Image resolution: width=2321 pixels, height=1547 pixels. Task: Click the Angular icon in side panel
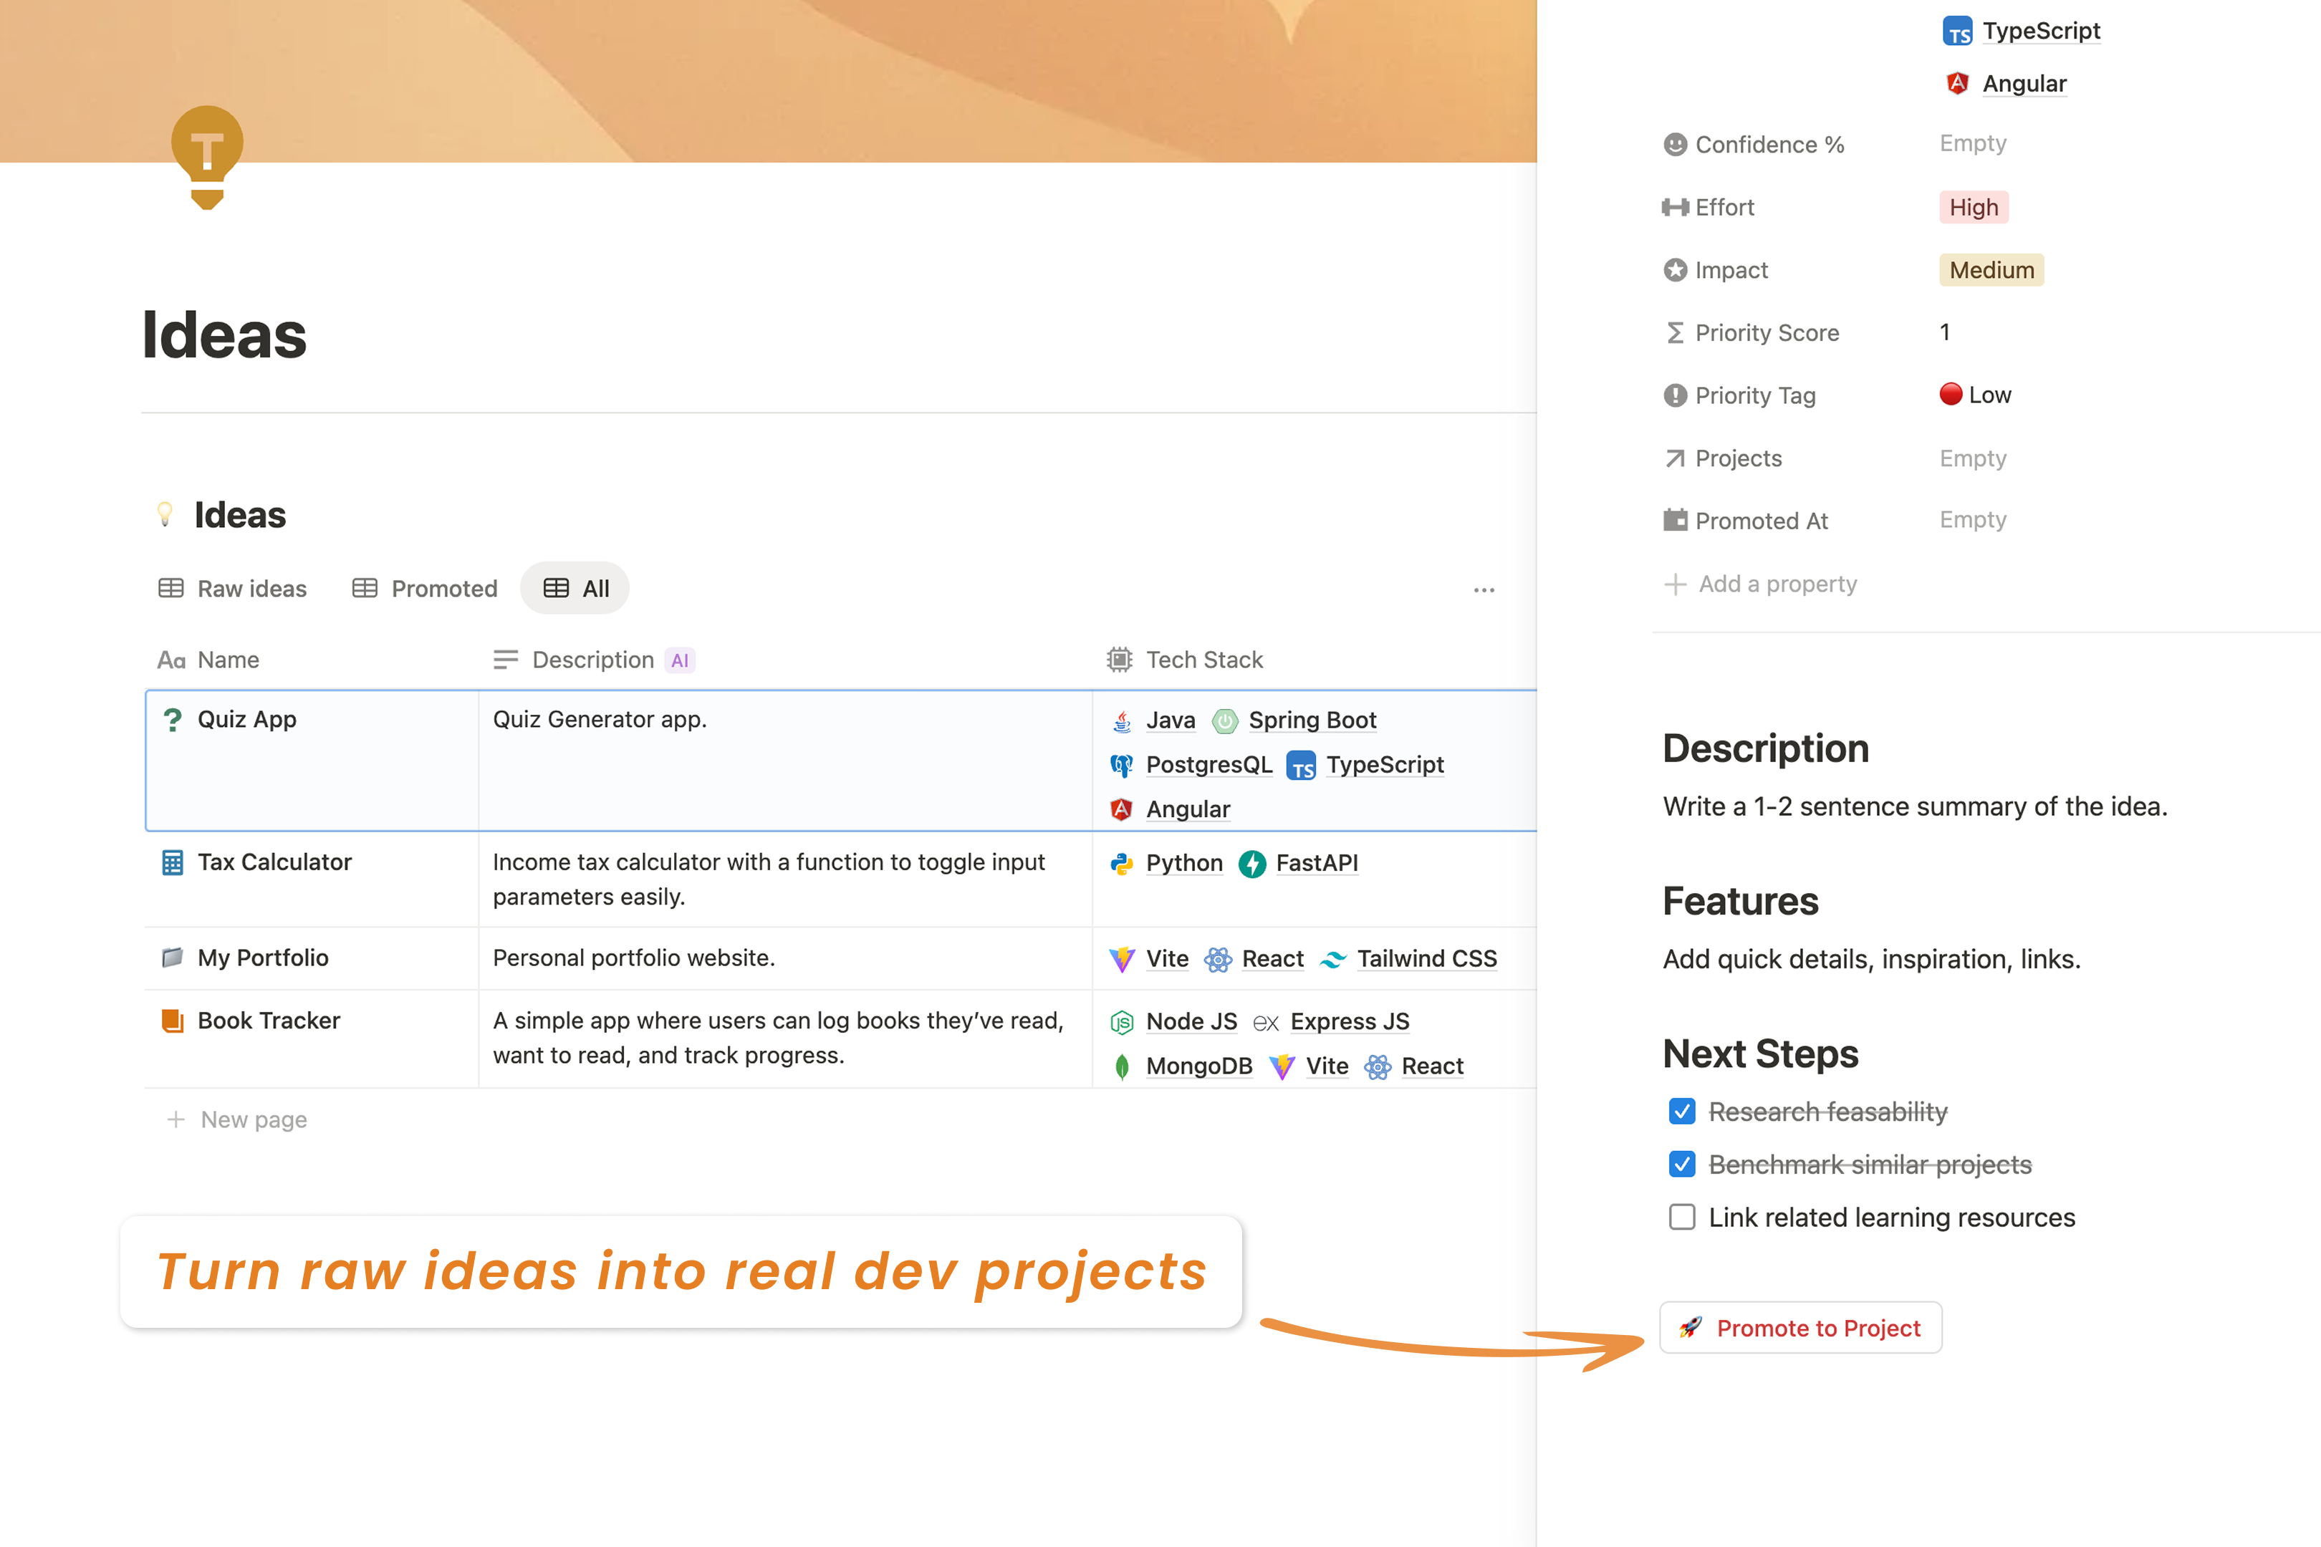click(x=1958, y=84)
